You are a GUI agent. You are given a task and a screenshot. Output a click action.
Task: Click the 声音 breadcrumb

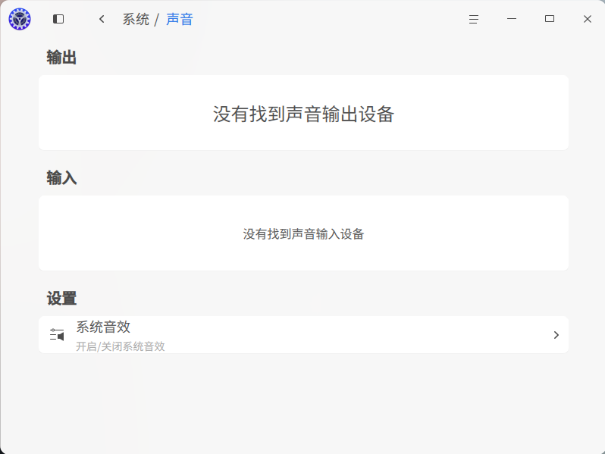point(180,19)
